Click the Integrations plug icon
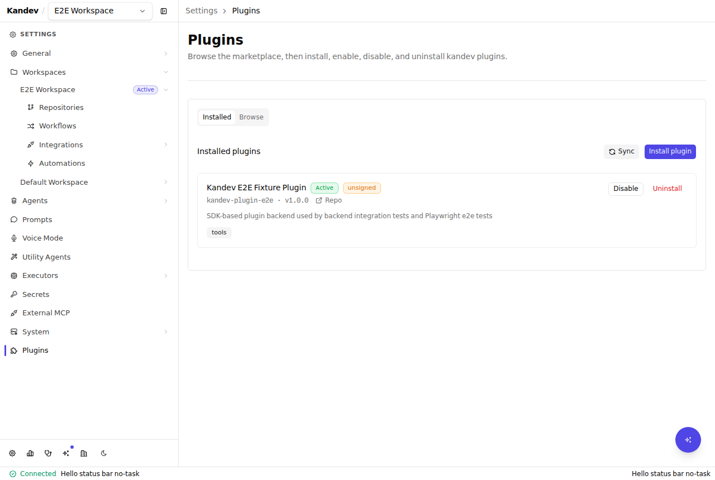The height and width of the screenshot is (480, 715). [31, 145]
